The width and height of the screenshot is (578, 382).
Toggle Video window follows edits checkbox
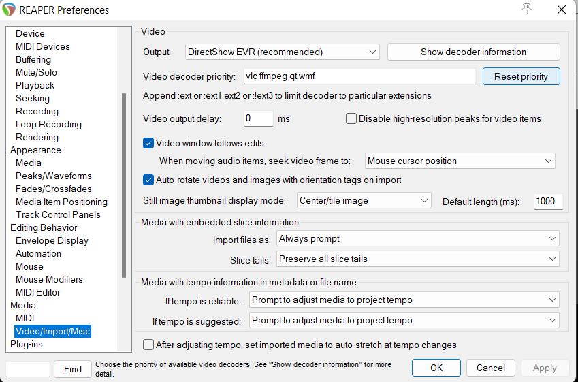pos(148,144)
